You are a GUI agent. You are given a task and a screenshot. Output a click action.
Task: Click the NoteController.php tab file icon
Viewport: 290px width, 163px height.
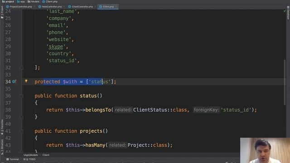click(x=39, y=7)
